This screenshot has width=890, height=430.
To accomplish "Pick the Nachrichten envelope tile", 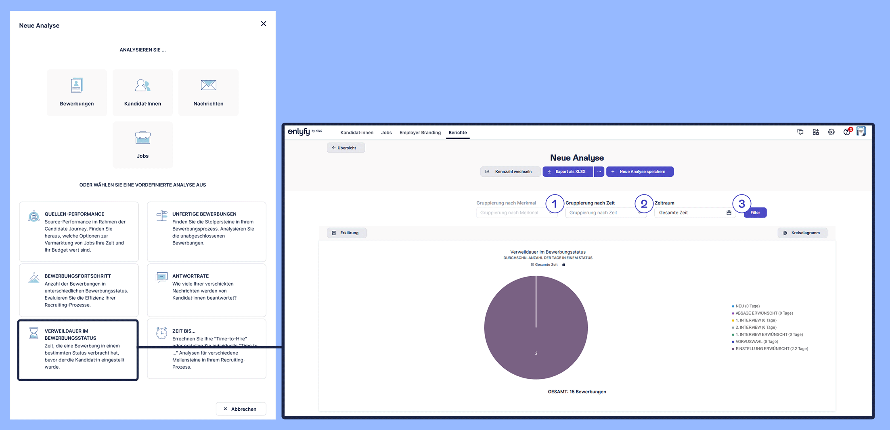I will click(208, 93).
